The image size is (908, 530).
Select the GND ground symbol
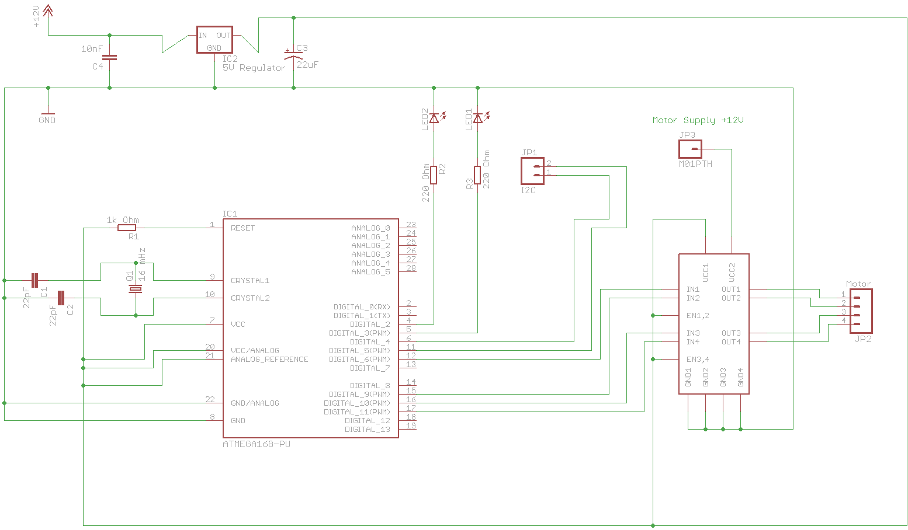[48, 113]
